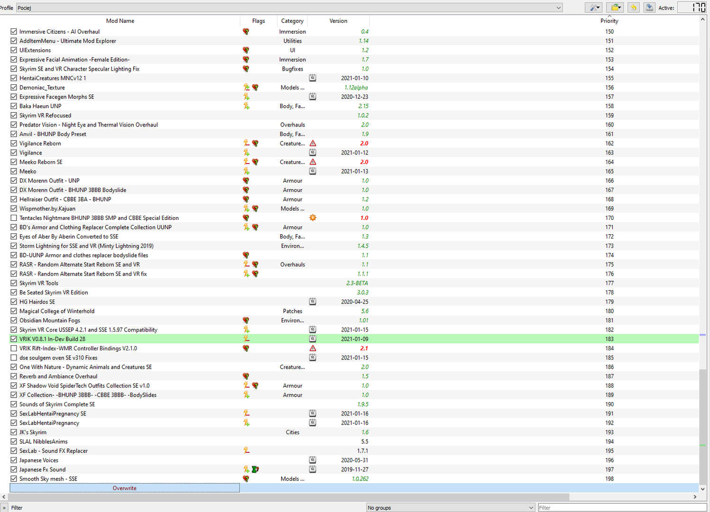Enable VRIK Rift-Index-WMR Controller Bindings checkbox

pos(14,348)
